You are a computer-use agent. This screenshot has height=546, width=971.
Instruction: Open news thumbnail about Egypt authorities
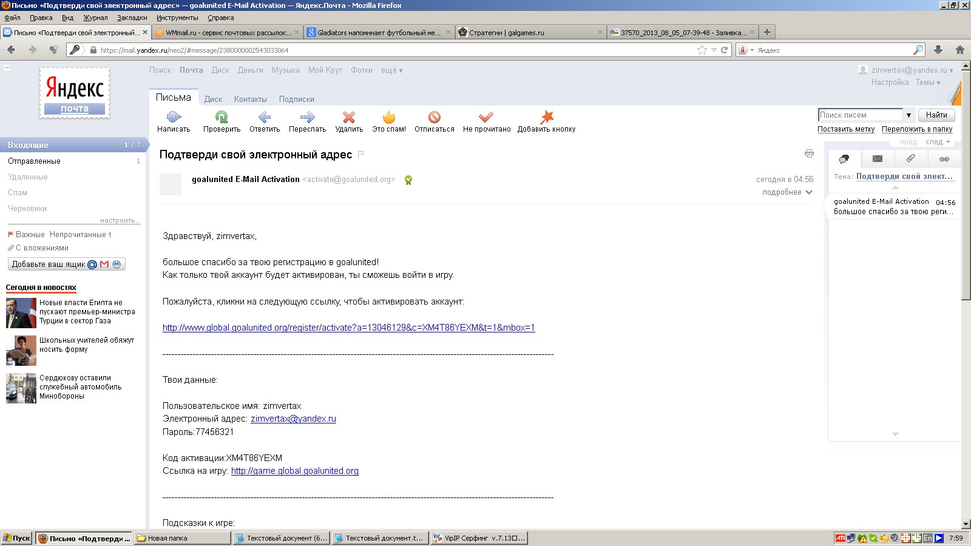click(x=21, y=313)
